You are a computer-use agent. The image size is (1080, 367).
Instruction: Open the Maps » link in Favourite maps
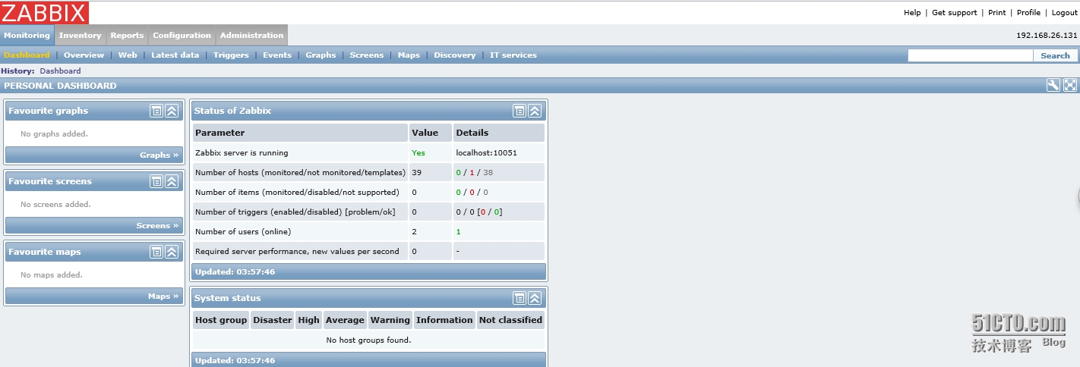(x=163, y=296)
